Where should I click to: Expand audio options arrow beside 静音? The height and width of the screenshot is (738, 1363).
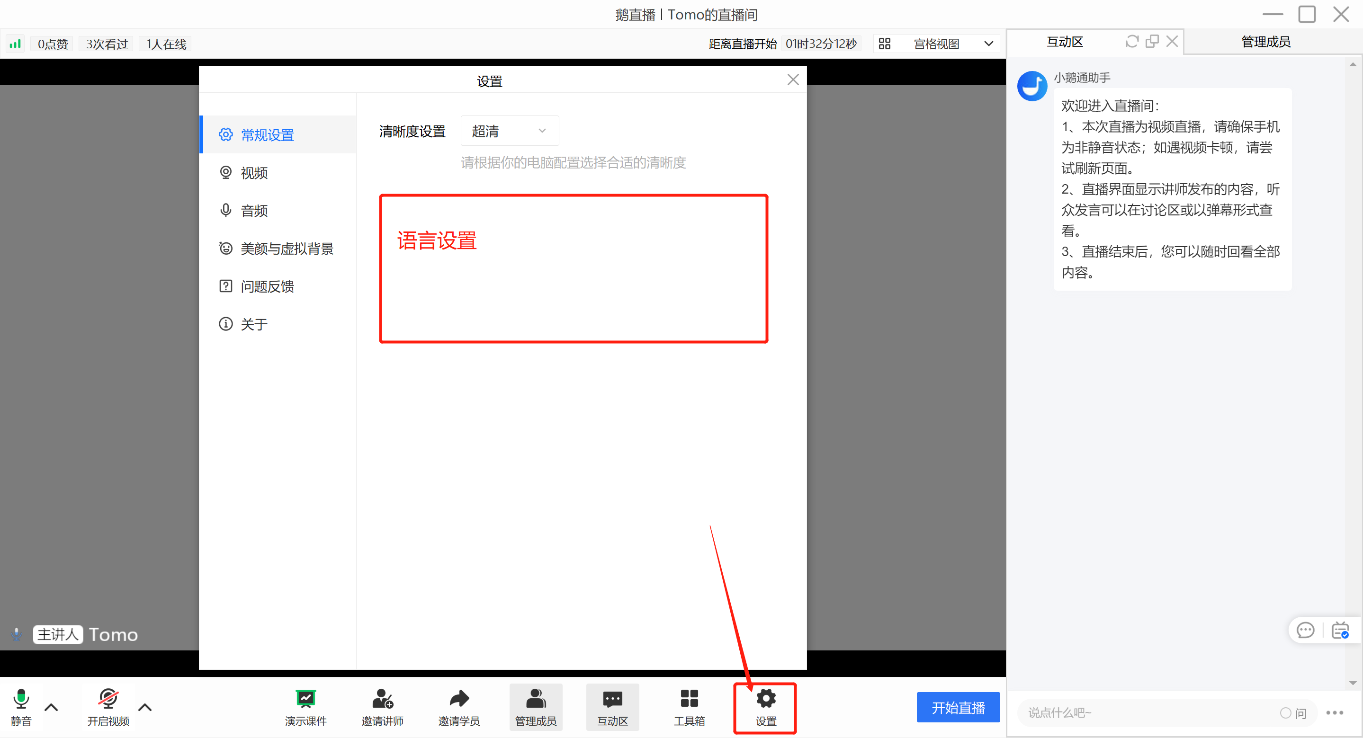[51, 707]
